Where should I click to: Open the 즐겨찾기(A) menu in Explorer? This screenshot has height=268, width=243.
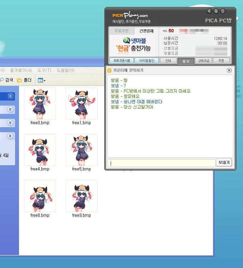tap(21, 70)
